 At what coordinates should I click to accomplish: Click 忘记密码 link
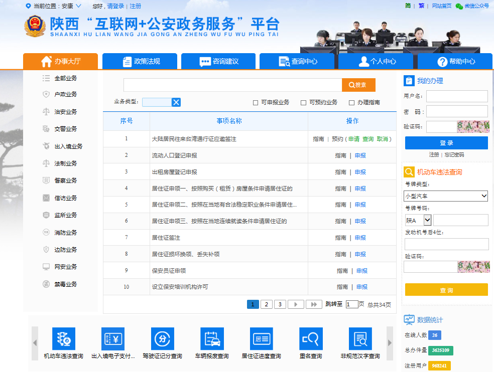click(454, 154)
